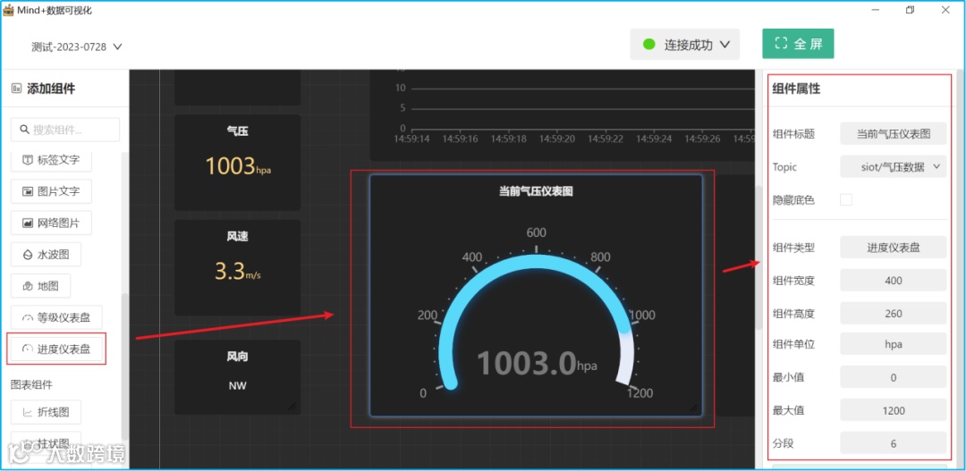The width and height of the screenshot is (966, 471).
Task: Restore the window with title bar button
Action: coord(910,10)
